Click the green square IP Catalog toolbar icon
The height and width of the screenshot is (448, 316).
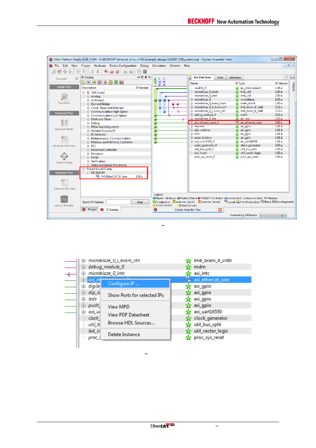tap(116, 82)
